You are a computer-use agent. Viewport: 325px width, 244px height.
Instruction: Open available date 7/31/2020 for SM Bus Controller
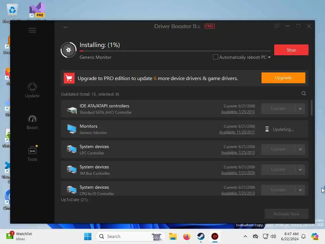[238, 173]
